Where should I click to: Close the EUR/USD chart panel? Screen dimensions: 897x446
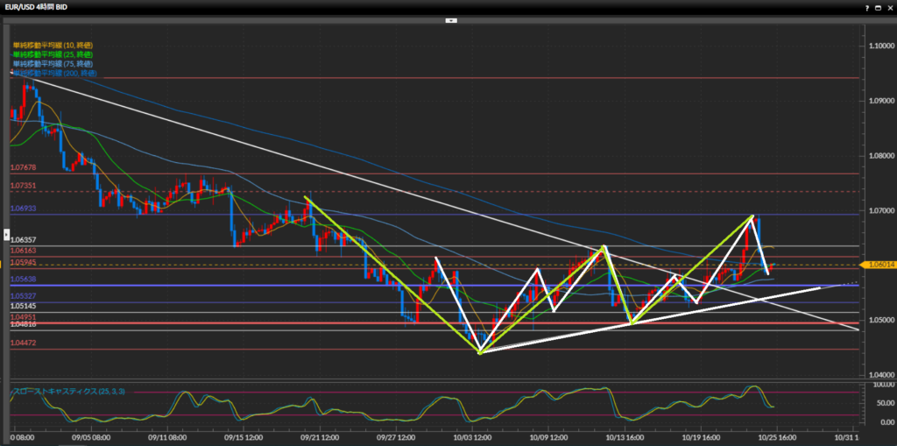tap(889, 6)
